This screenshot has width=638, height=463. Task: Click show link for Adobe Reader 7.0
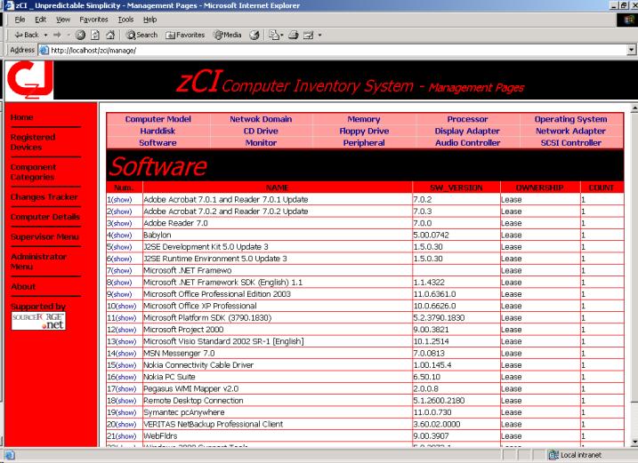tap(122, 224)
